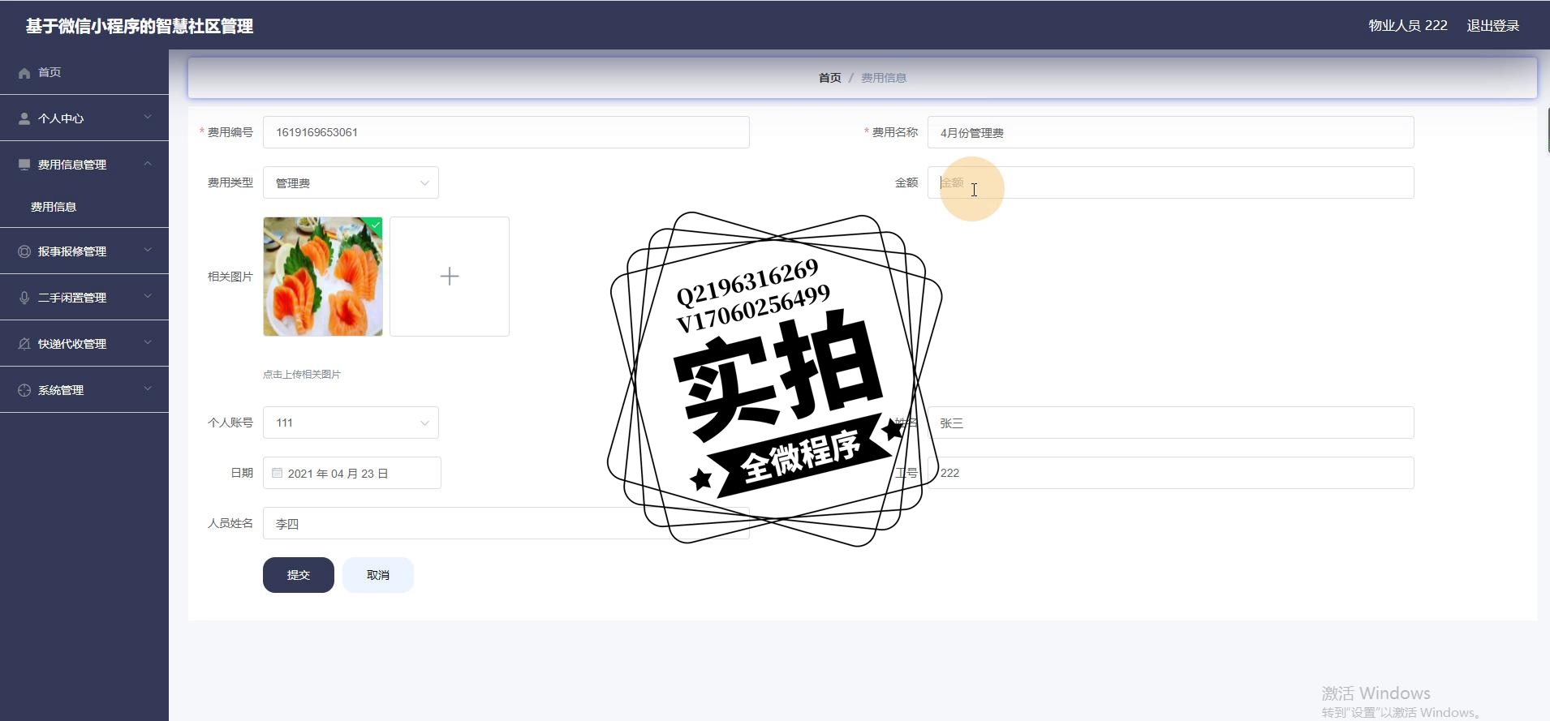Viewport: 1550px width, 721px height.
Task: Open 费用信息管理 menu item
Action: (84, 165)
